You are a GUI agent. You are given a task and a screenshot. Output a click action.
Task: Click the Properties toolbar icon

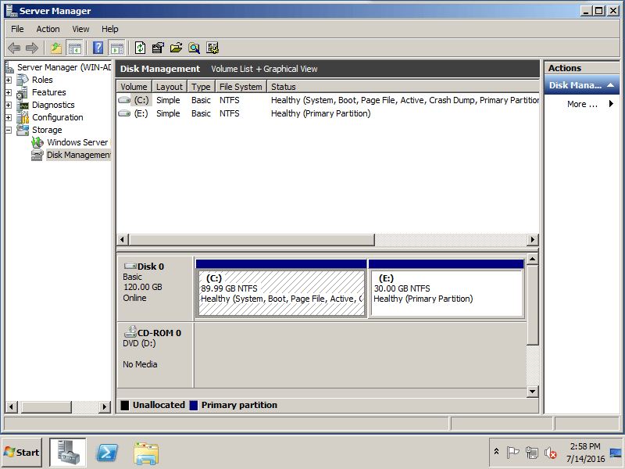[158, 48]
